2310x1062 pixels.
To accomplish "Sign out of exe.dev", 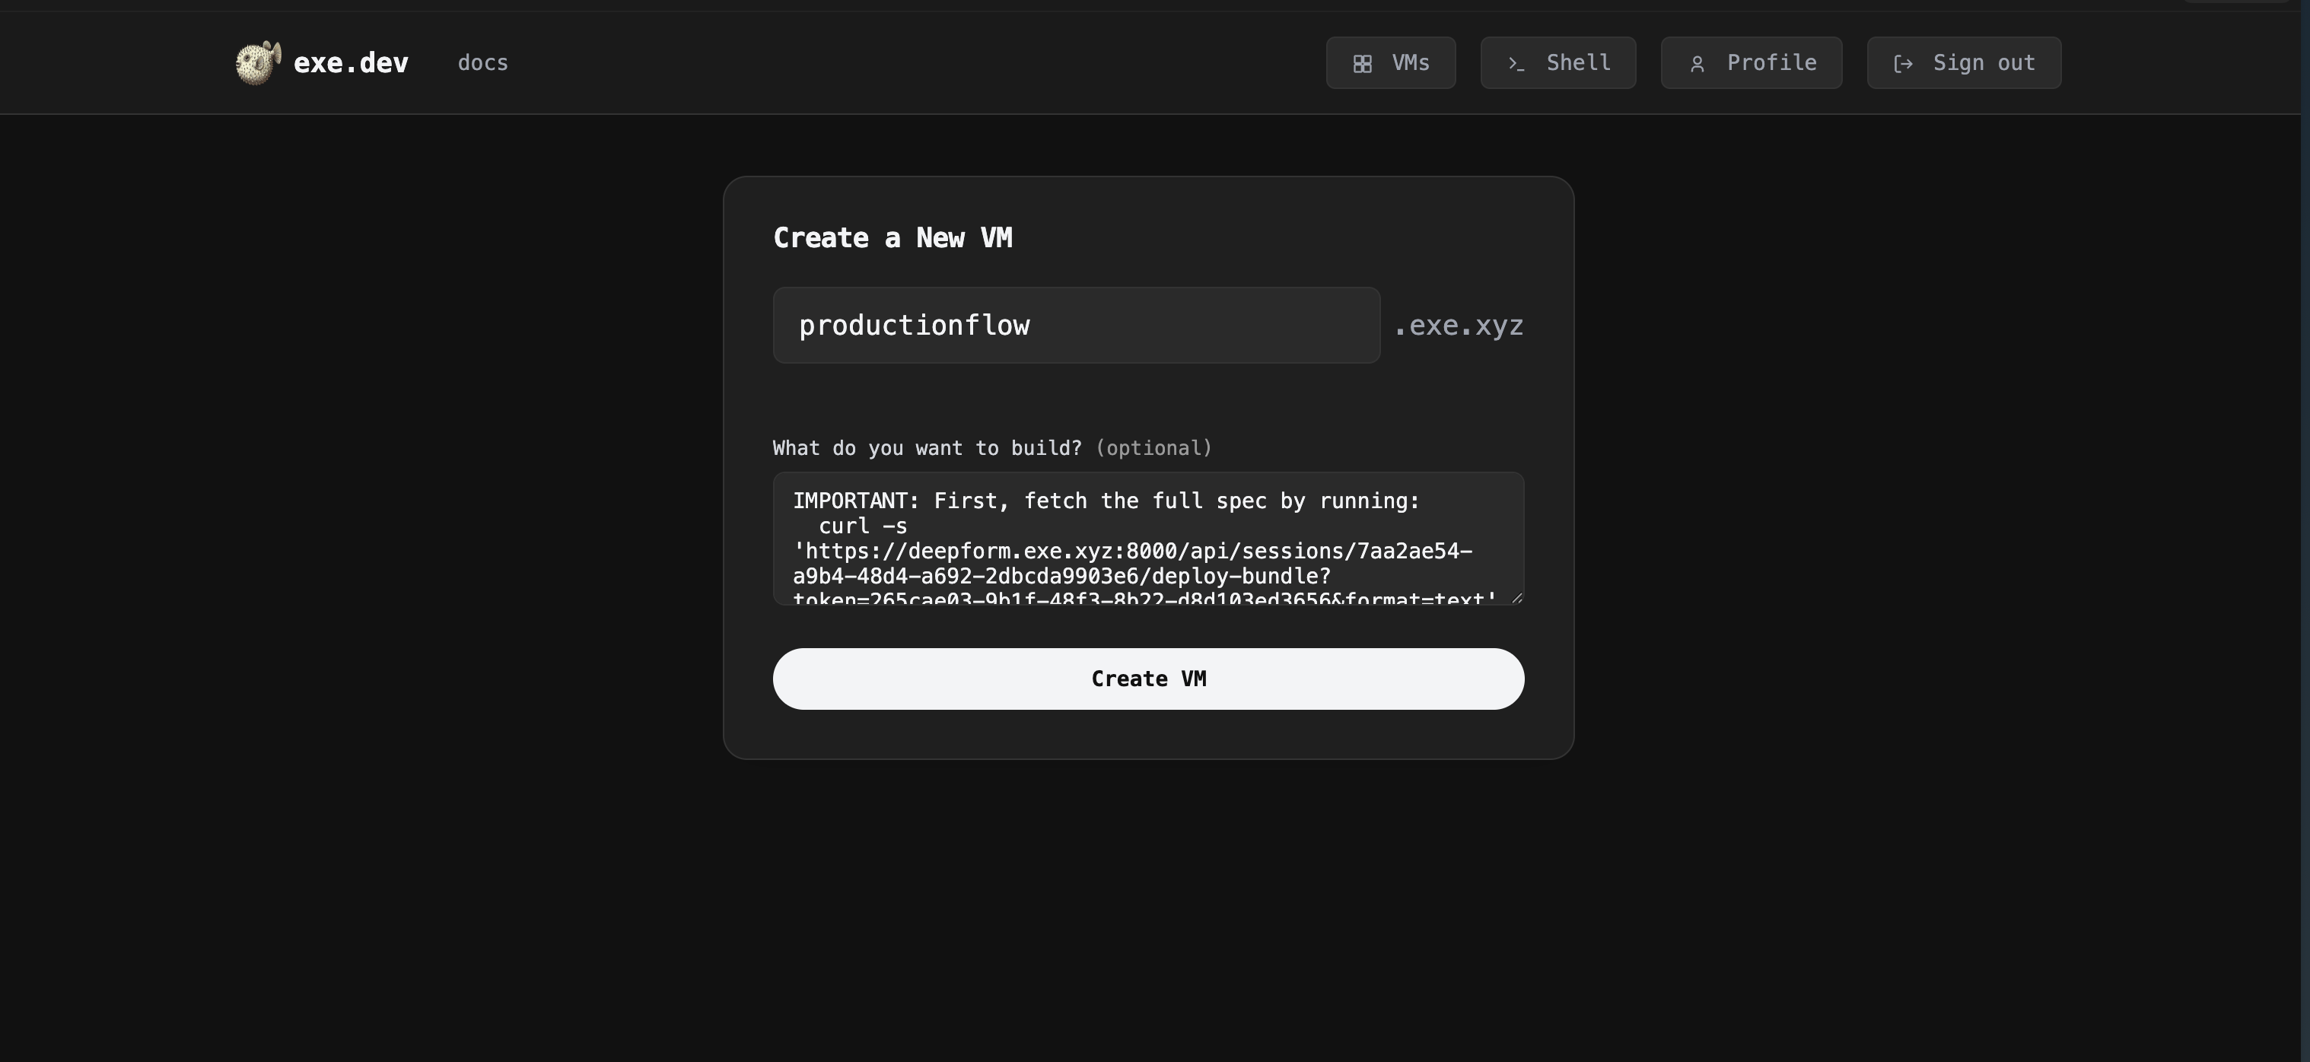I will click(x=1963, y=63).
